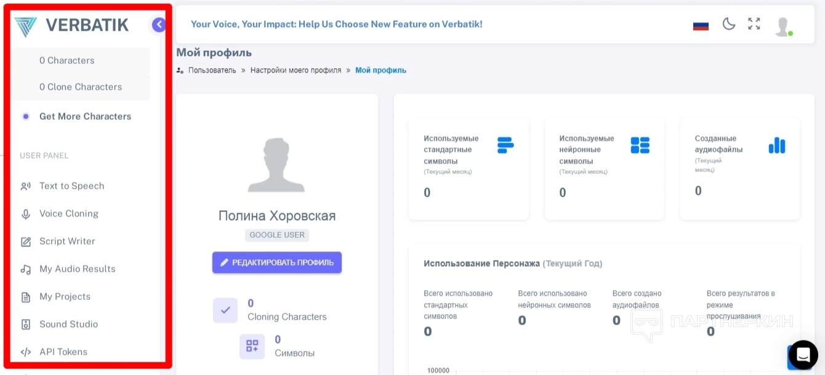825x375 pixels.
Task: Click the Настройки моего профиля breadcrumb
Action: (296, 70)
